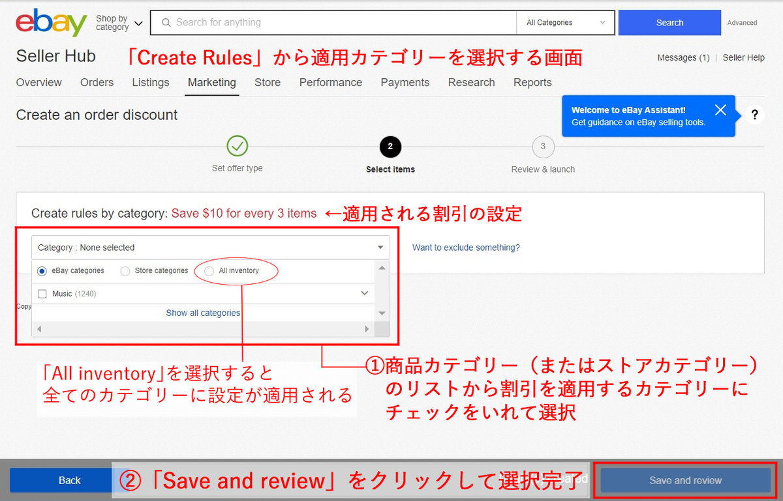
Task: Select the Store categories radio button
Action: click(125, 271)
